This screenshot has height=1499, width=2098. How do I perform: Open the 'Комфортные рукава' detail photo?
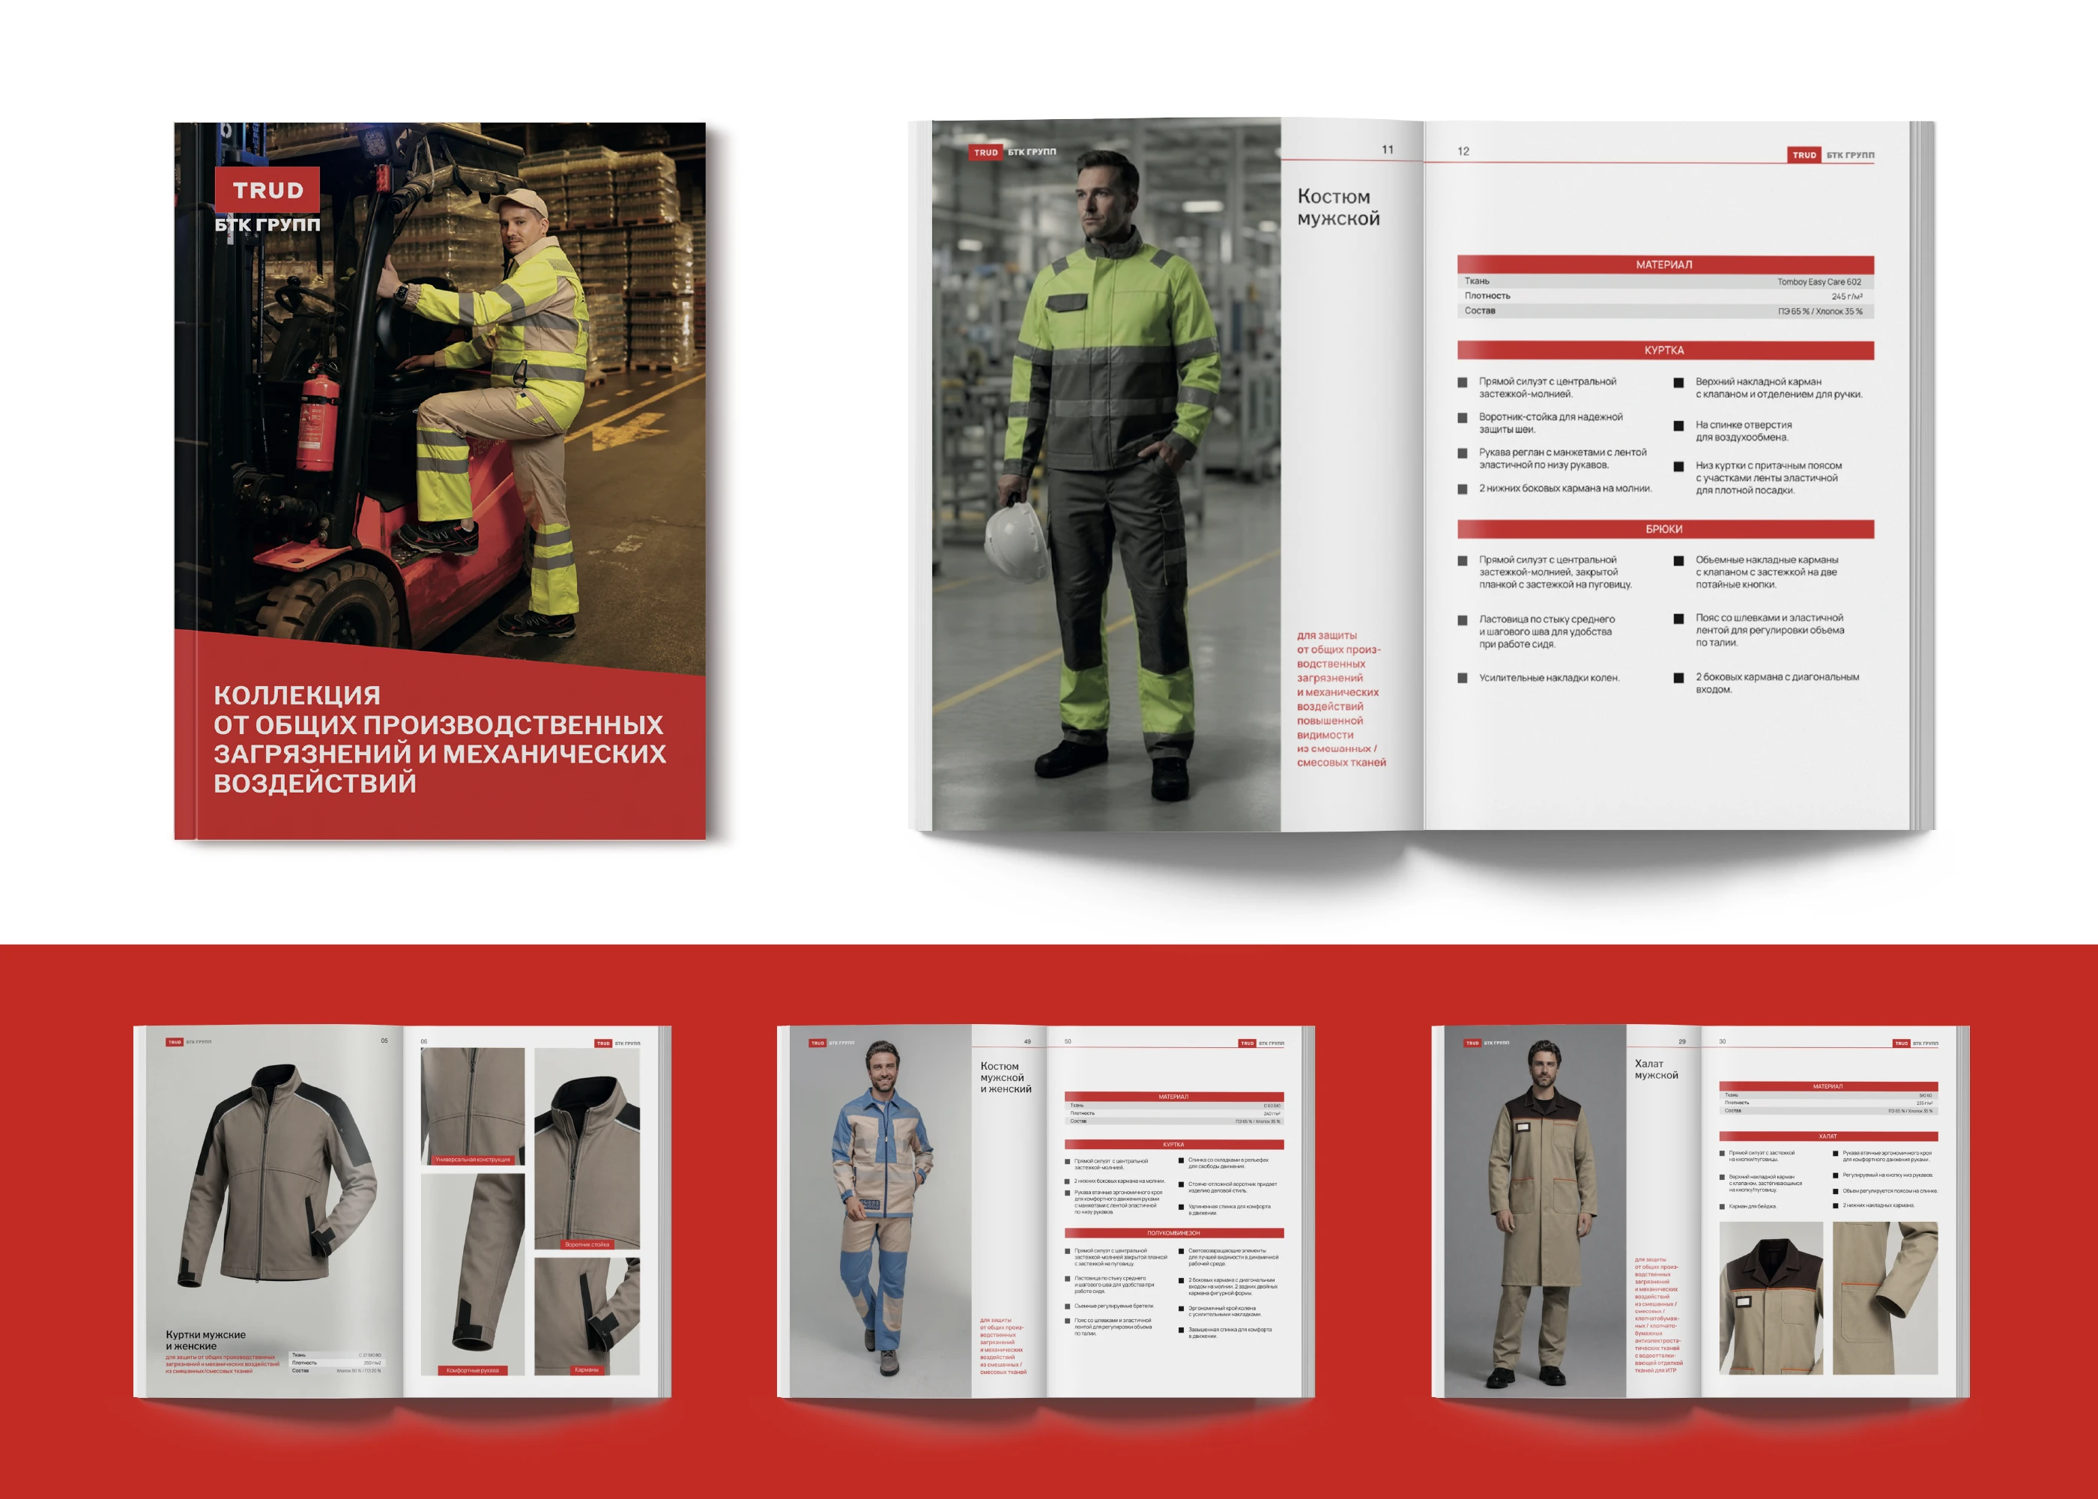pos(473,1275)
